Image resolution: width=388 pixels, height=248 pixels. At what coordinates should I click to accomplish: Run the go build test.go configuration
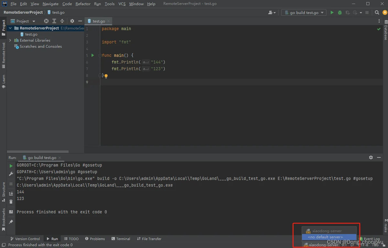(332, 13)
